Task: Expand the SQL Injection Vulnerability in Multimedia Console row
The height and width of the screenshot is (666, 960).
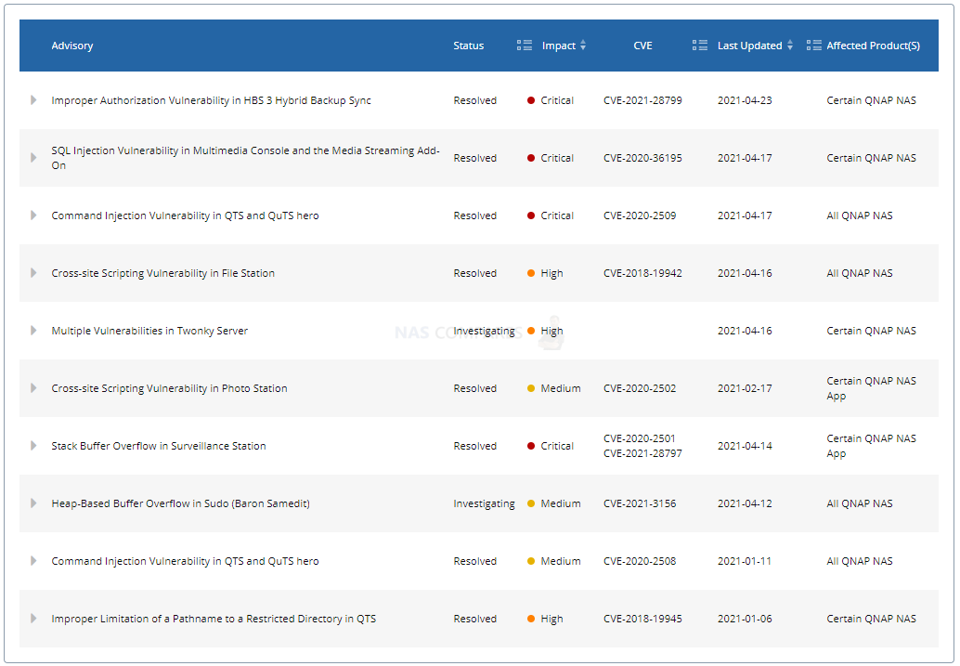Action: (33, 158)
